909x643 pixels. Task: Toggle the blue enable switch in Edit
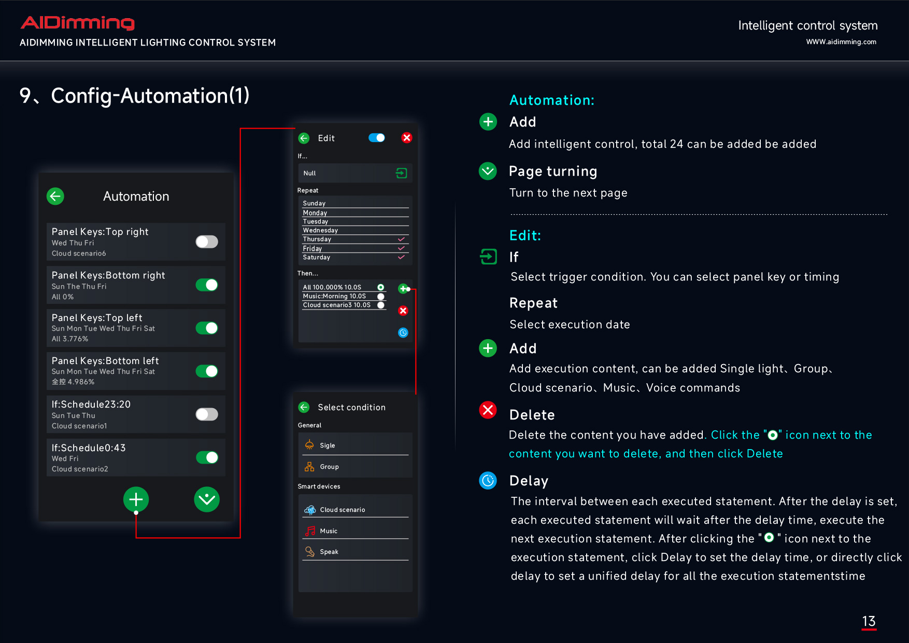click(377, 137)
